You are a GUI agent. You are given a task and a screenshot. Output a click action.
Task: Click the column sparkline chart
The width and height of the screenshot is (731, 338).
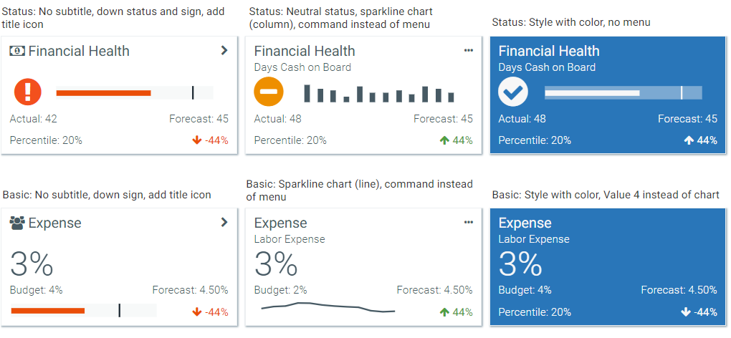[x=379, y=94]
